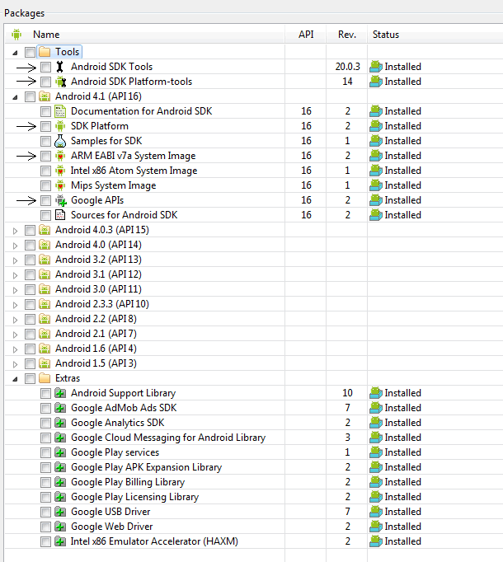Expand the Android 1.5 (API 3) group
Screen dimensions: 503x562
15,364
